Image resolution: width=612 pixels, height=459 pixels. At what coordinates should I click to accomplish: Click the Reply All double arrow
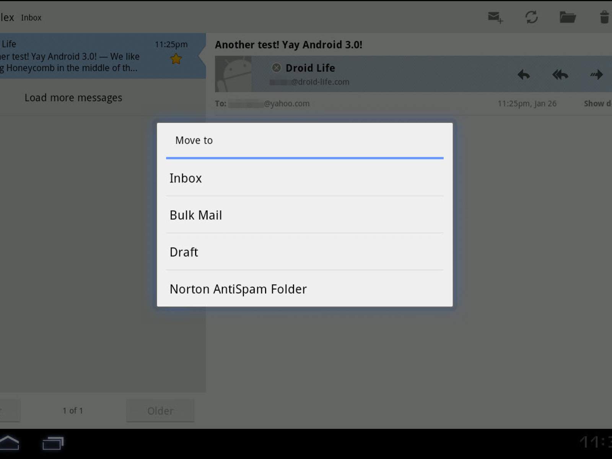click(x=560, y=75)
